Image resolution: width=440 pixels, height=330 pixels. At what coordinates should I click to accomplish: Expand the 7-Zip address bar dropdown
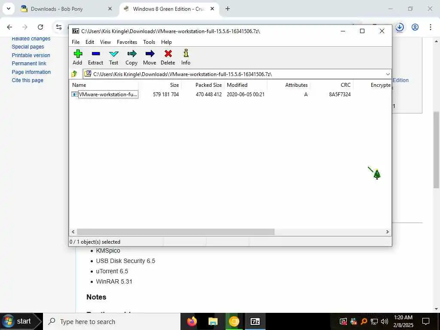pyautogui.click(x=388, y=74)
